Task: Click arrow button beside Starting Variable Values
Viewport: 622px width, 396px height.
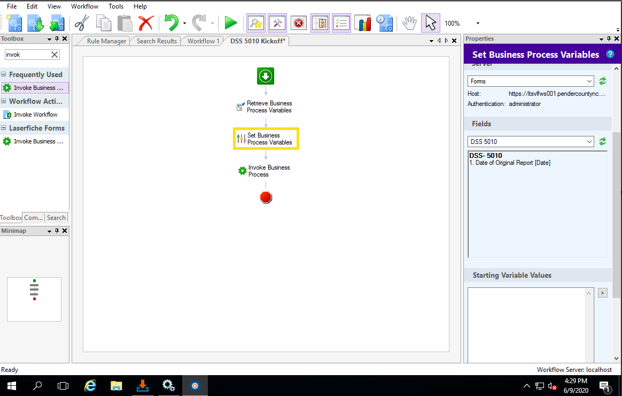Action: (x=602, y=293)
